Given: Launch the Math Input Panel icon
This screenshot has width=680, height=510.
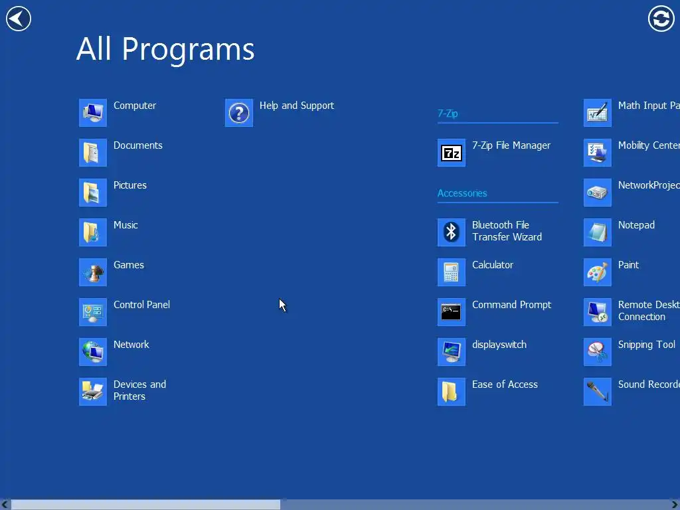Looking at the screenshot, I should click(x=598, y=113).
